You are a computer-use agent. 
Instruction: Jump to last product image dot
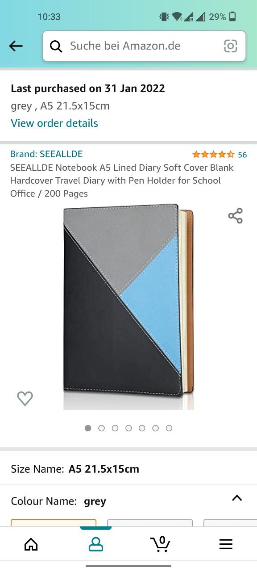pos(169,428)
